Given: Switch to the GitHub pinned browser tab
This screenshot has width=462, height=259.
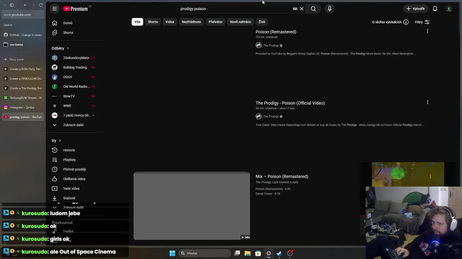Looking at the screenshot, I should coord(23,35).
